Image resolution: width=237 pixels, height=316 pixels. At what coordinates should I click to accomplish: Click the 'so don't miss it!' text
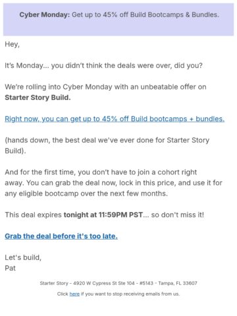(178, 215)
